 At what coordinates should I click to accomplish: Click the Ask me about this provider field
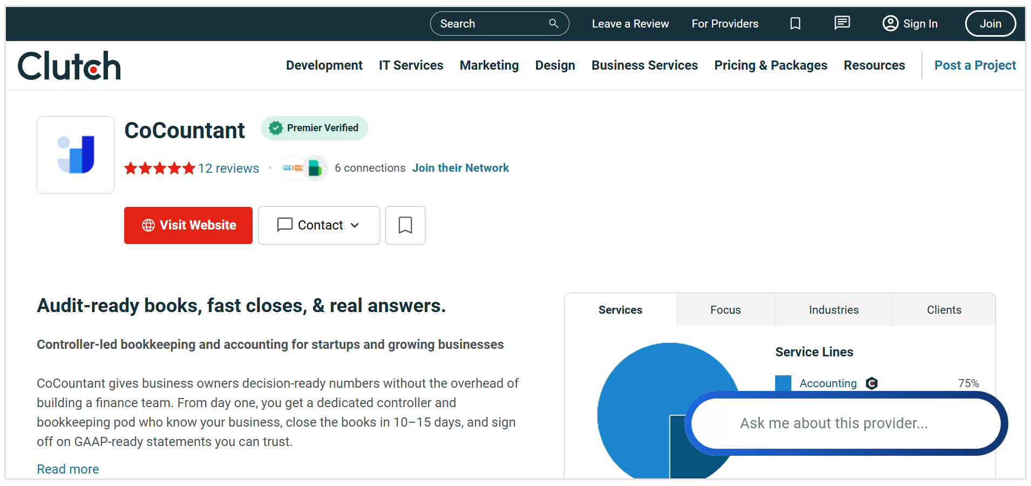846,423
